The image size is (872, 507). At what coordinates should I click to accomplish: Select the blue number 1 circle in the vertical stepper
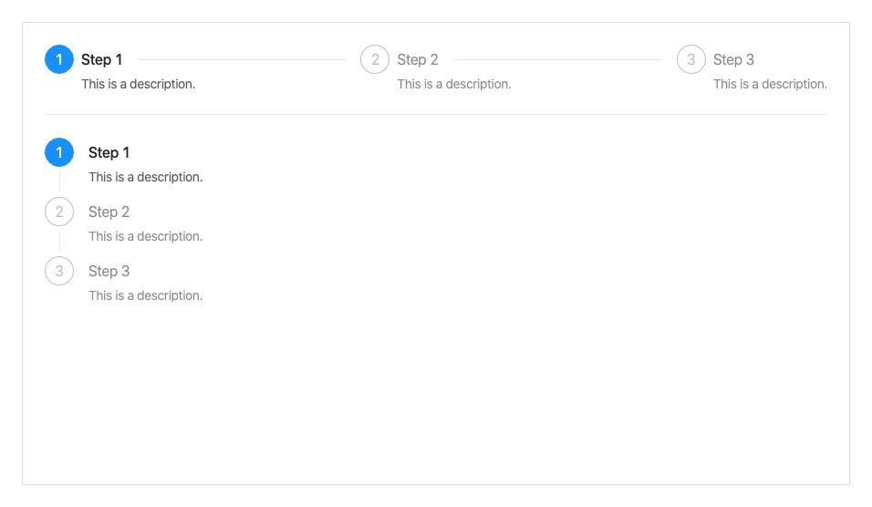(x=59, y=152)
